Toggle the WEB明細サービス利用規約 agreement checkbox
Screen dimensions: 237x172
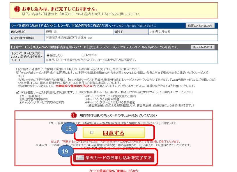(x=17, y=73)
